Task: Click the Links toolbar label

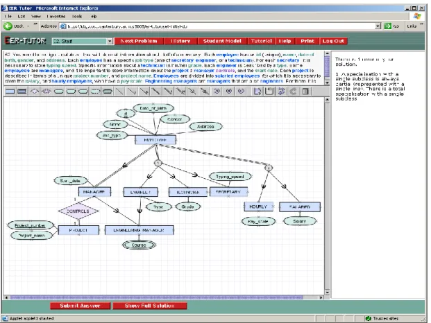Action: pos(412,26)
